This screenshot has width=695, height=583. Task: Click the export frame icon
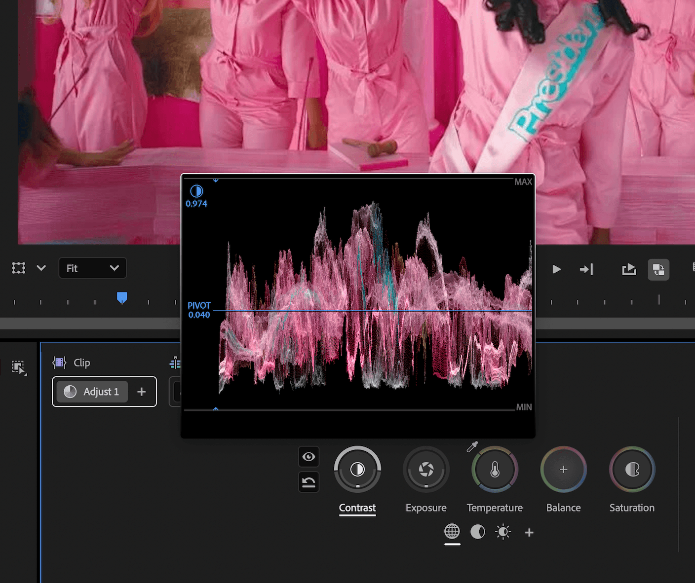pyautogui.click(x=629, y=269)
